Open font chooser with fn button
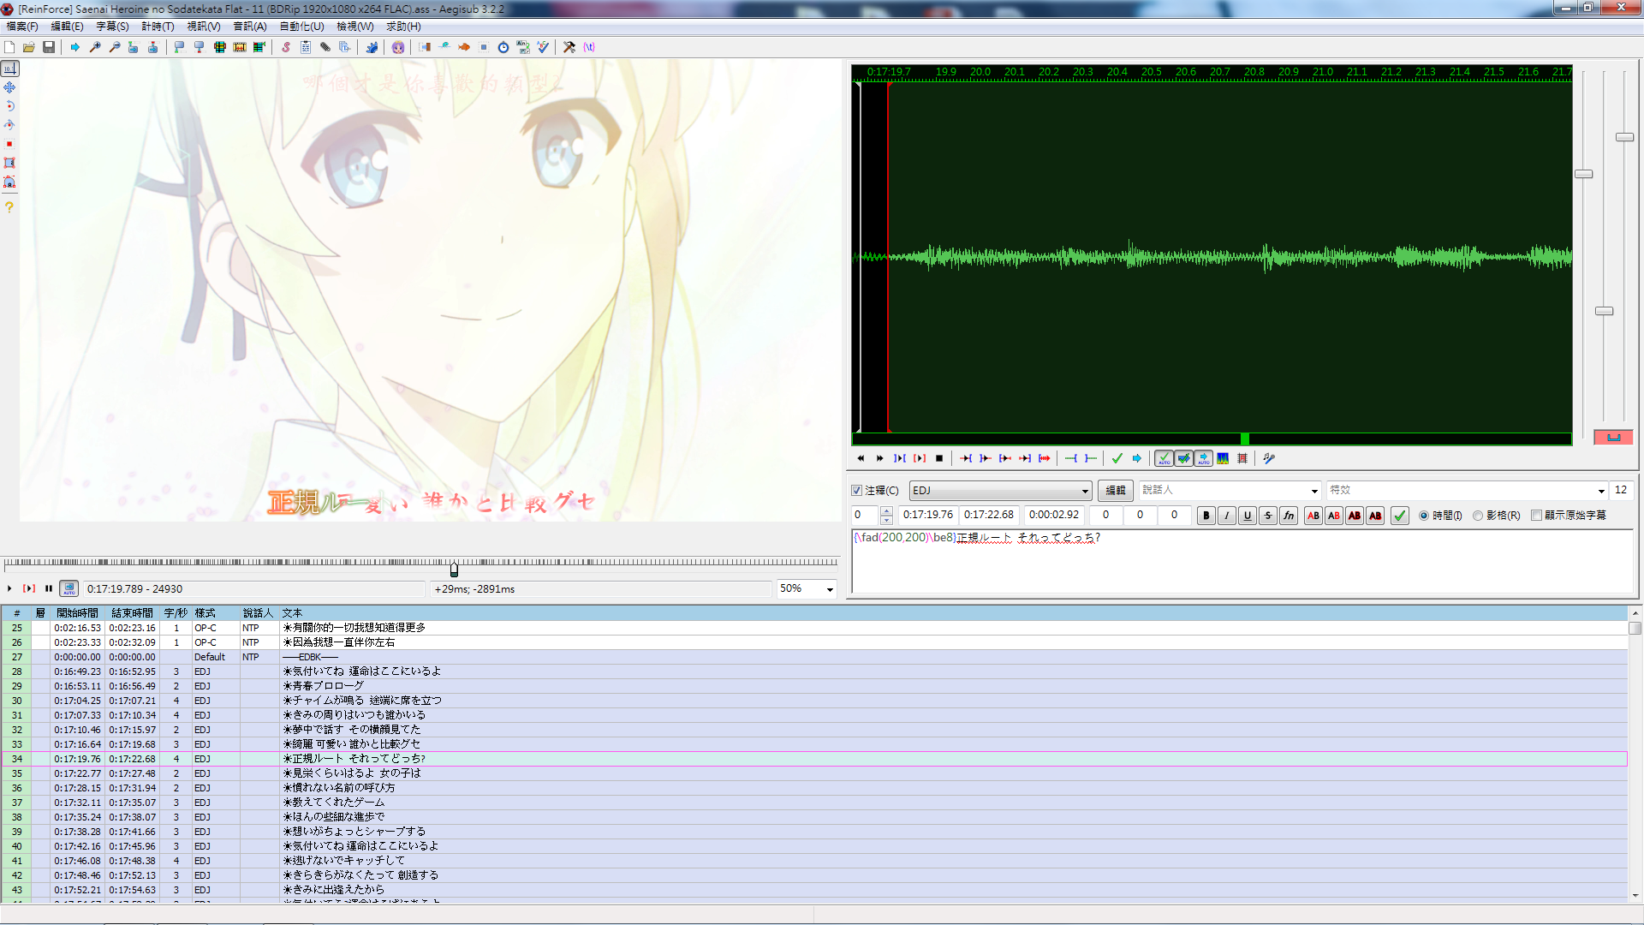Image resolution: width=1644 pixels, height=925 pixels. click(x=1289, y=516)
